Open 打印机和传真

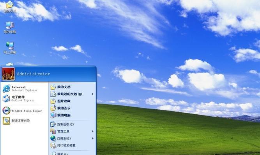pos(63,145)
